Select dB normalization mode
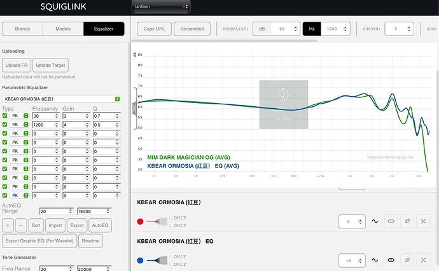 [261, 29]
